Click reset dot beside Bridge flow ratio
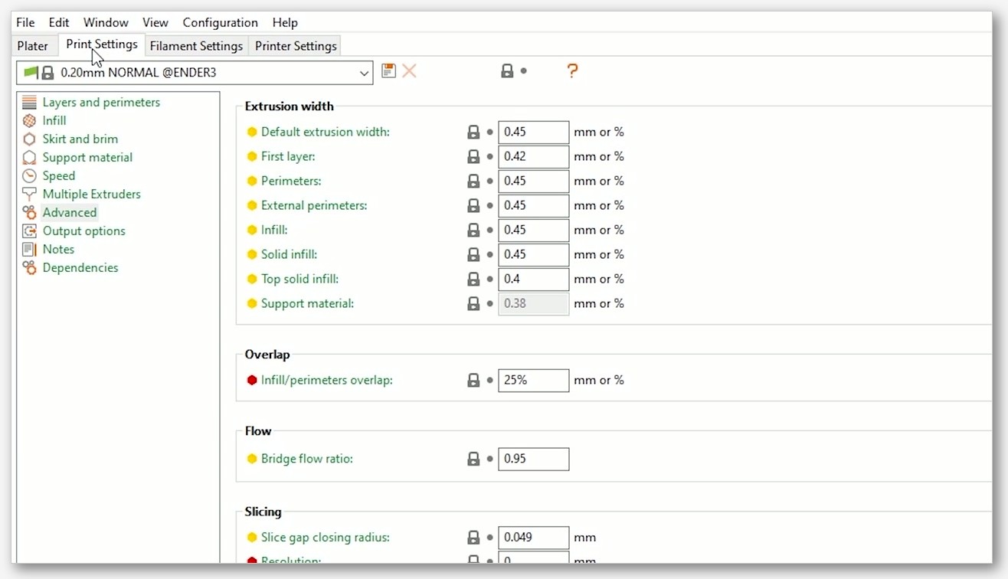 pyautogui.click(x=490, y=460)
